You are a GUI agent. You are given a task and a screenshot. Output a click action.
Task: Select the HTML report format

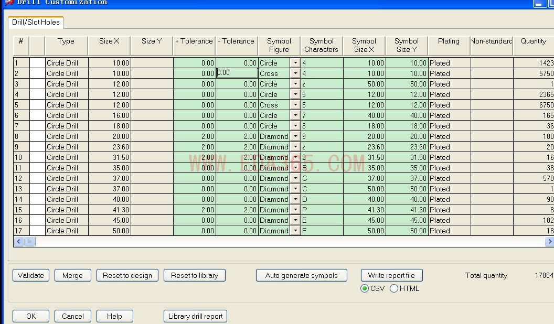[394, 288]
